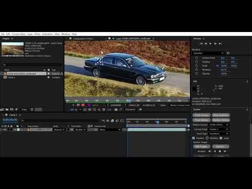Screen dimensions: 252x189
Task: Click the layer duration bar in timeline
Action: [156, 130]
